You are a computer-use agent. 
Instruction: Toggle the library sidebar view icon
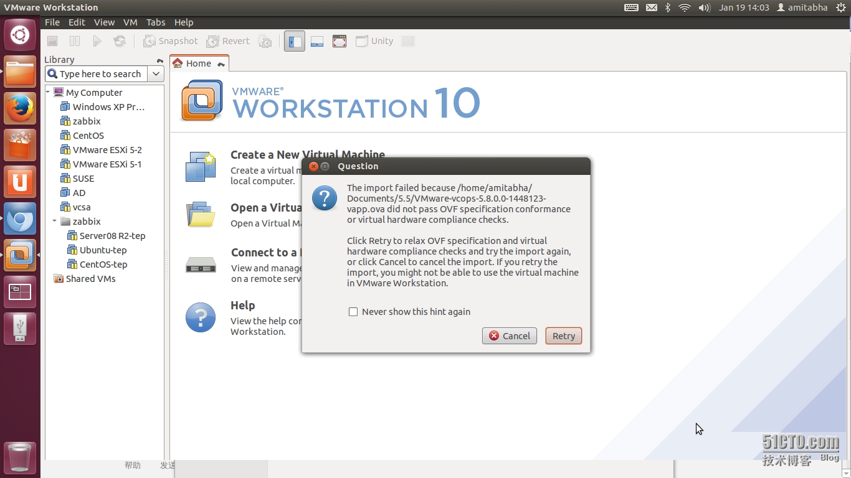coord(295,41)
